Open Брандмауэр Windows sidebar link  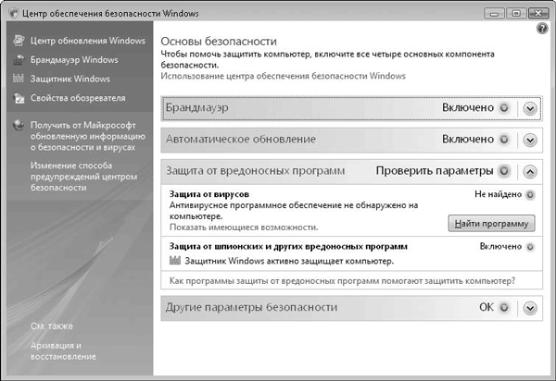click(74, 60)
